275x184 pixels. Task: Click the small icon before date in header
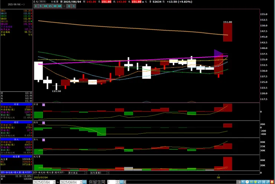61,1
